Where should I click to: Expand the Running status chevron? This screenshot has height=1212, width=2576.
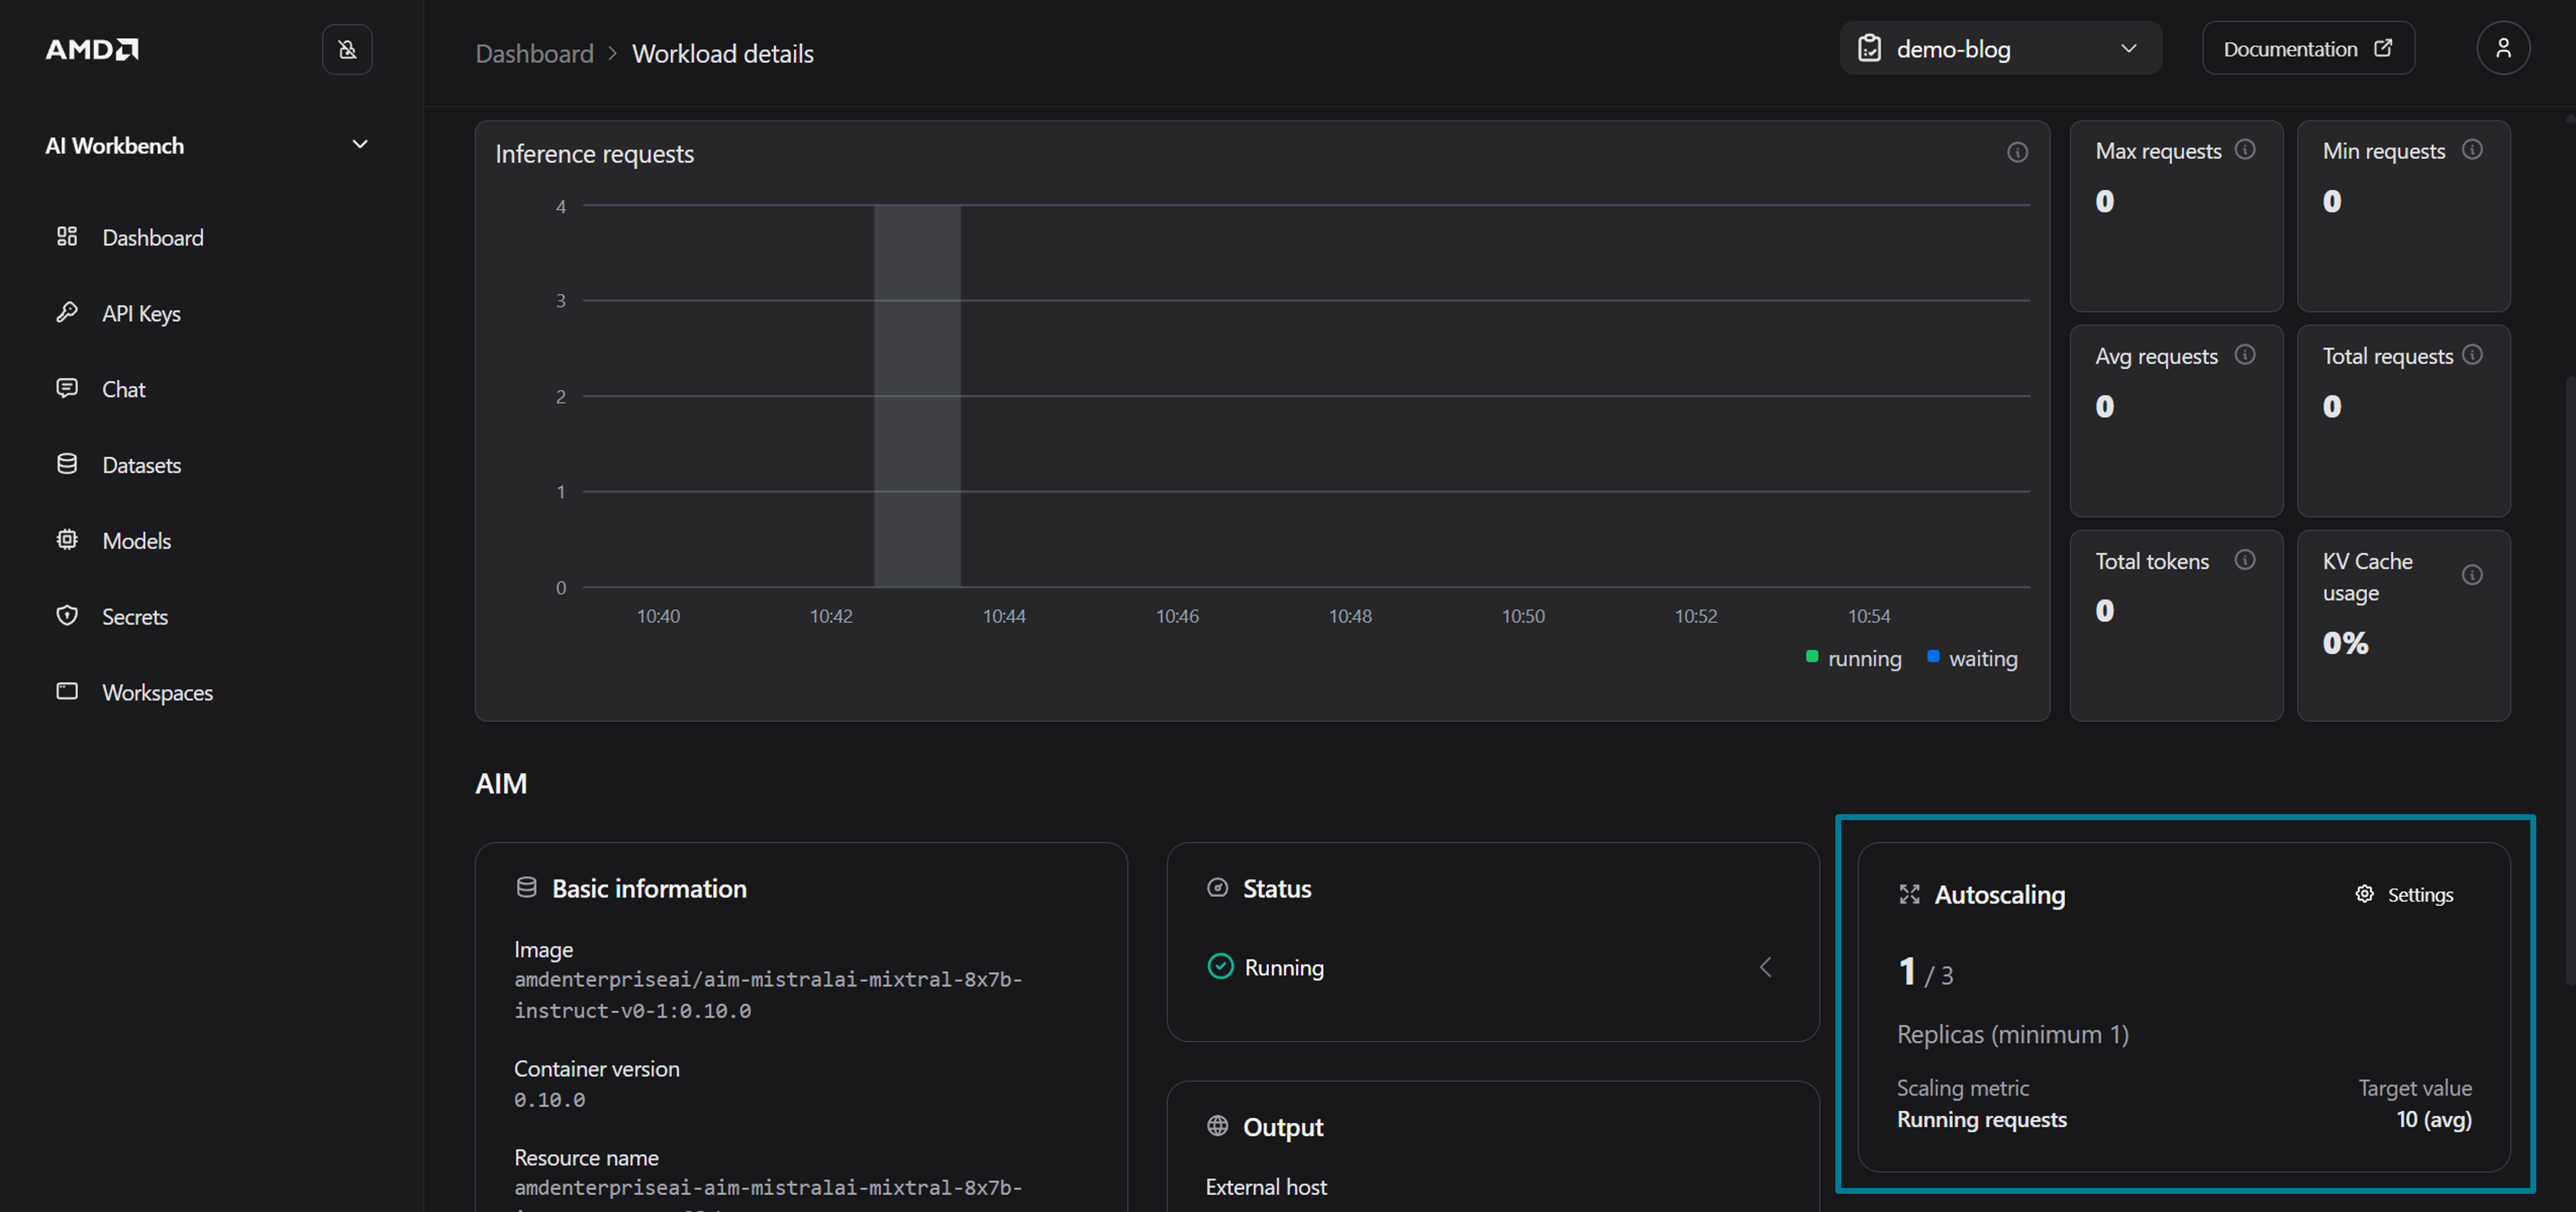click(1765, 967)
